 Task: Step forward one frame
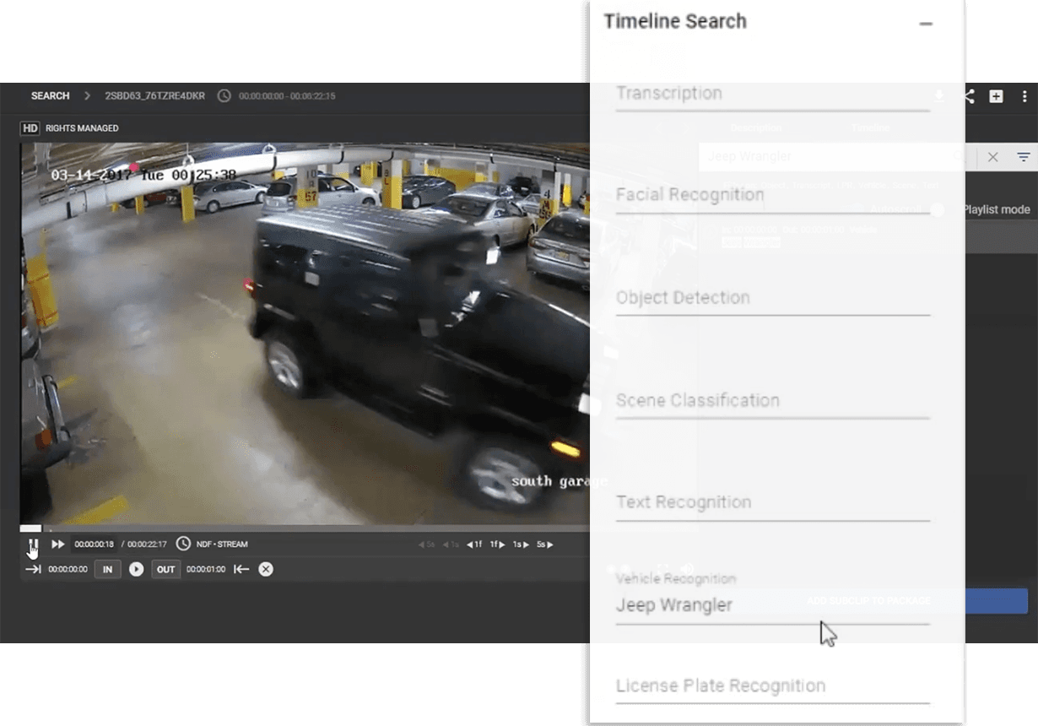point(498,544)
